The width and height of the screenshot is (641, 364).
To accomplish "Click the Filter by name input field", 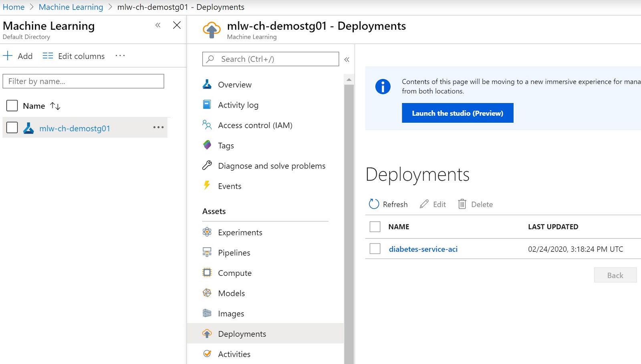I will (x=83, y=81).
